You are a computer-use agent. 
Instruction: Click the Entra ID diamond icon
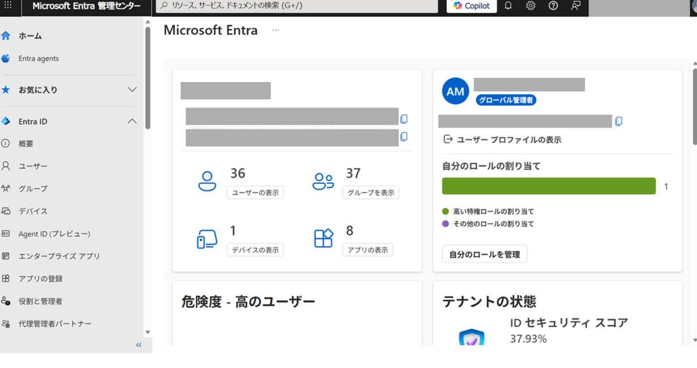6,121
